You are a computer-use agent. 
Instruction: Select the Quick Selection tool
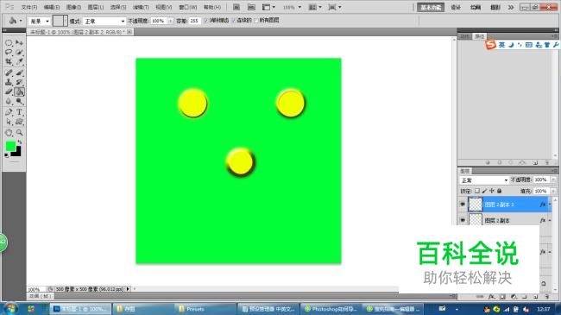19,53
